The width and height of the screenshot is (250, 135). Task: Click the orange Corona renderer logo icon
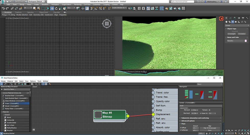(221, 19)
